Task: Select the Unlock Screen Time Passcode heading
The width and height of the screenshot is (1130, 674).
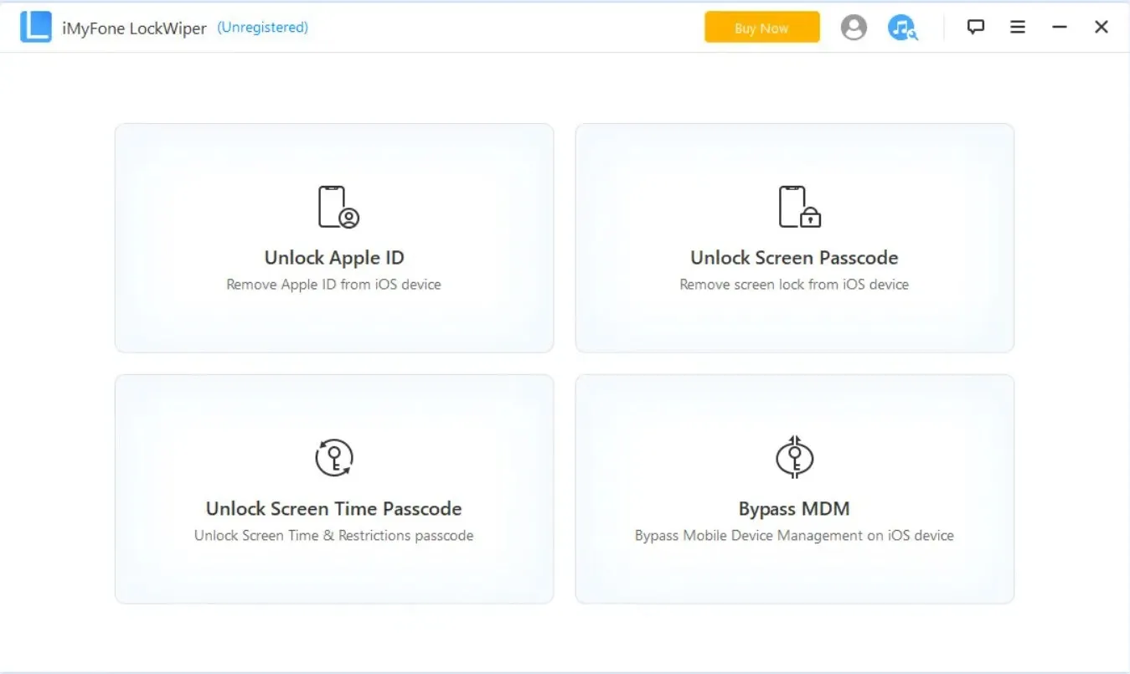Action: (x=334, y=509)
